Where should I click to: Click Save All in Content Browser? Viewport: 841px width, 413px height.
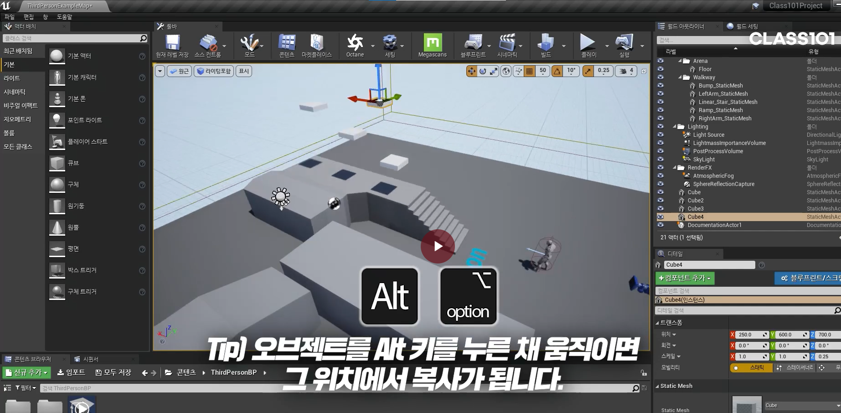[113, 372]
